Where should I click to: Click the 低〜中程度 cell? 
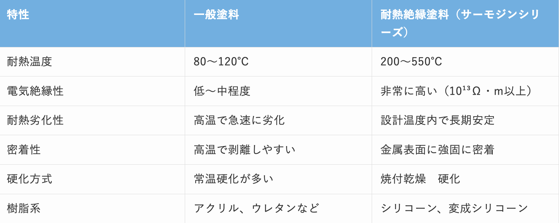coord(278,91)
